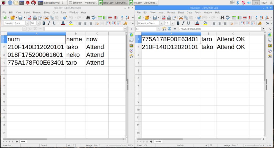This screenshot has height=148, width=274.
Task: Click highlighting color yellow swatch in test.csv window
Action: 71,23
